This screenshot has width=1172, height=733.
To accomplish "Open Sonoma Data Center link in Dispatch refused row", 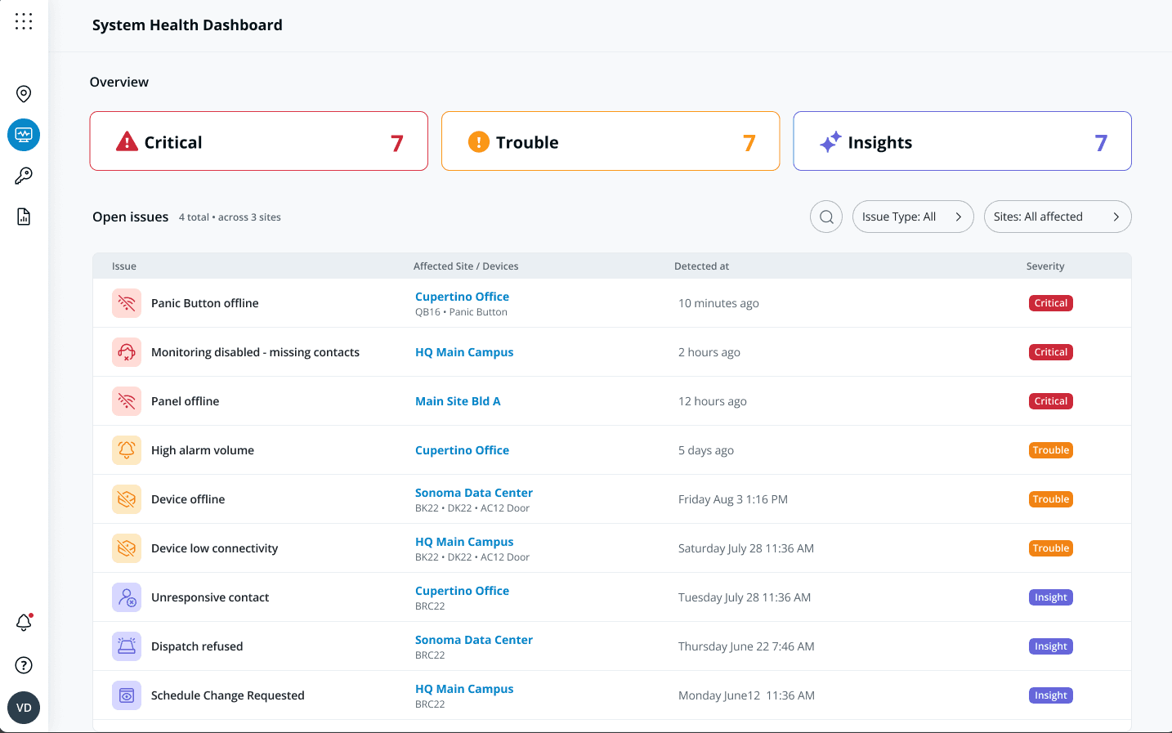I will 474,640.
